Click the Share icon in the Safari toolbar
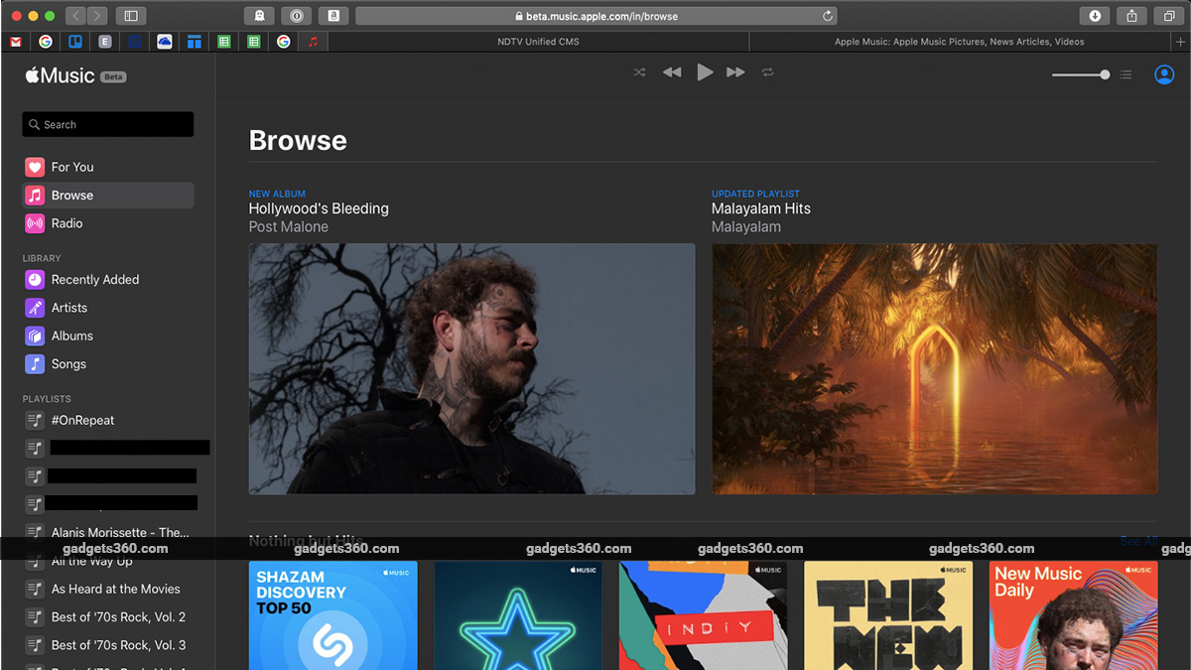Screen dimensions: 1191x670 (1131, 15)
